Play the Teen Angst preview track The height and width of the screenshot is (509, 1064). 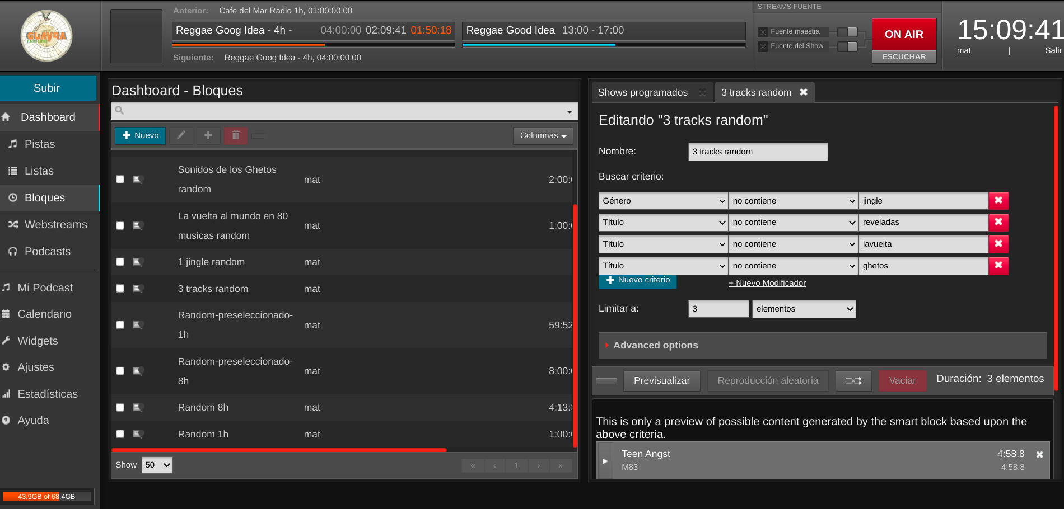click(605, 461)
